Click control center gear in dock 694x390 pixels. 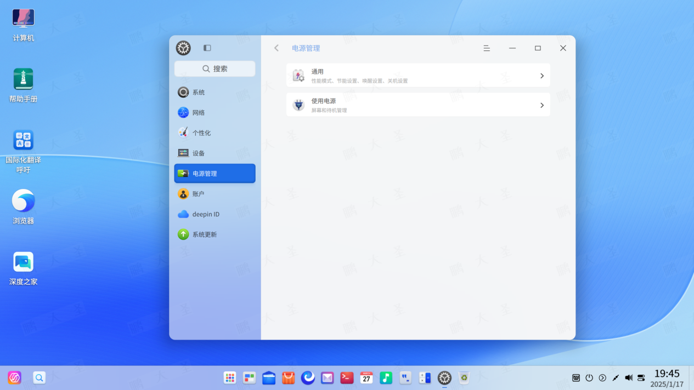444,377
